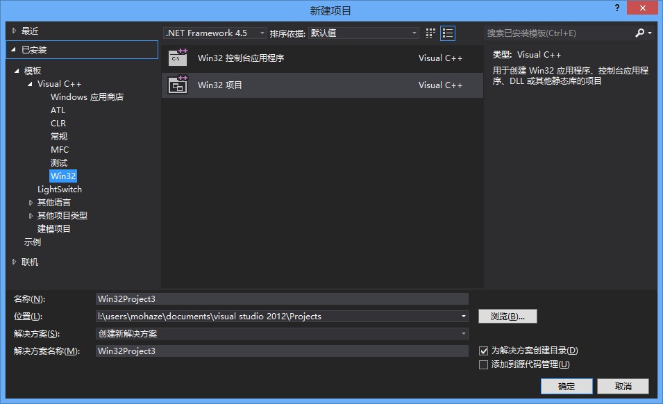Switch to medium icons list view
Screen dimensions: 663x404
(447, 33)
